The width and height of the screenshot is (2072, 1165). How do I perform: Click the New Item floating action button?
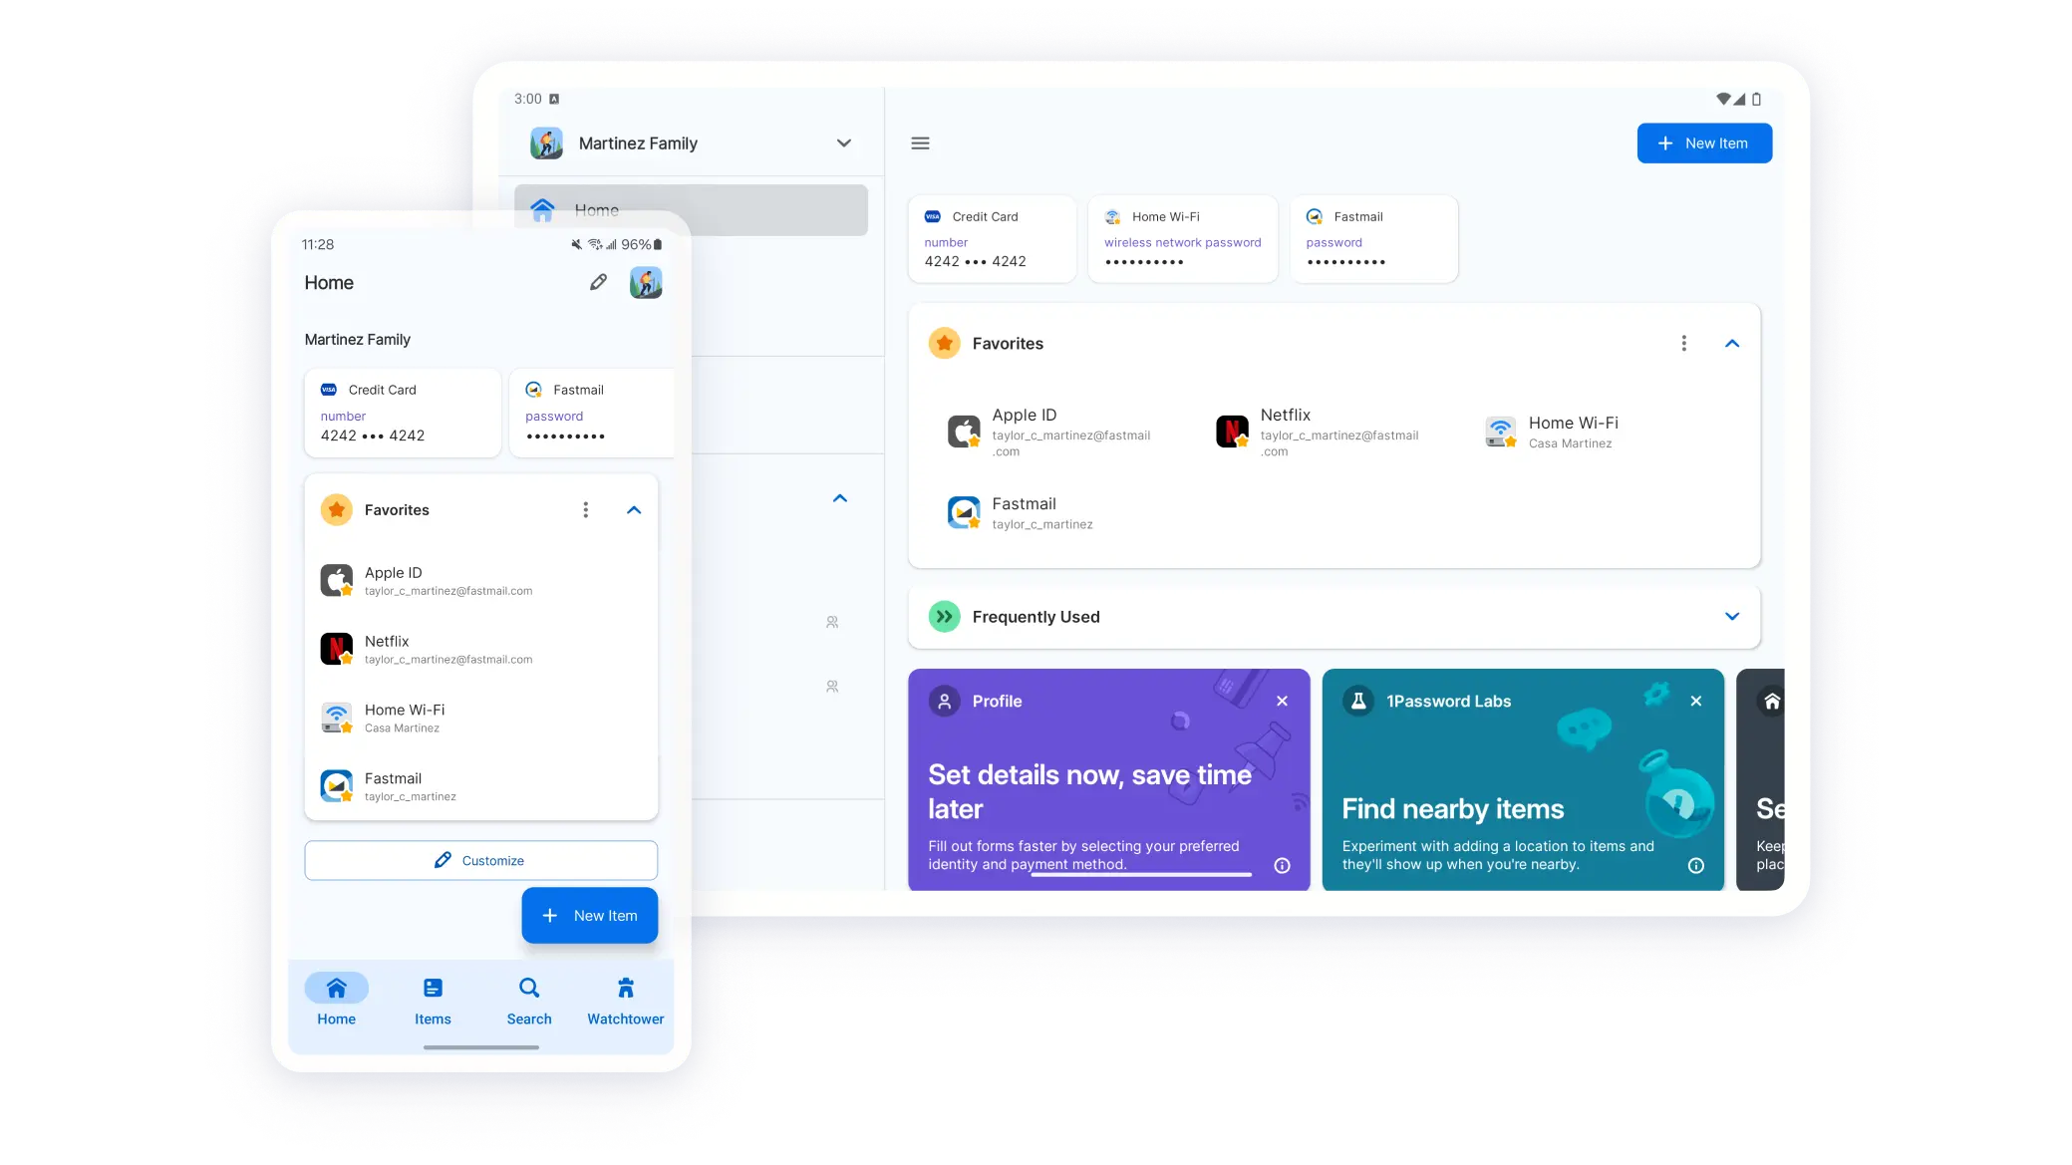pyautogui.click(x=589, y=915)
